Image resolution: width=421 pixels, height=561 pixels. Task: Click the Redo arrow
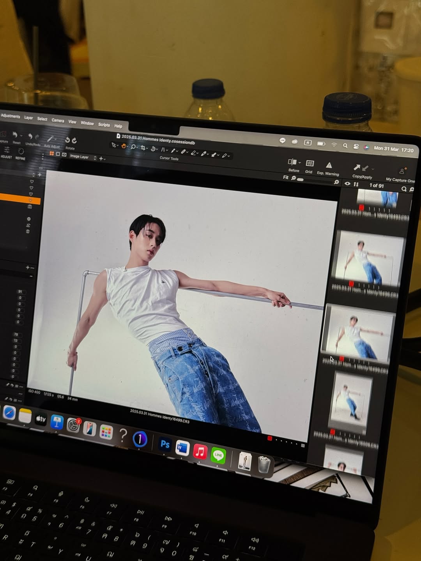[37, 137]
